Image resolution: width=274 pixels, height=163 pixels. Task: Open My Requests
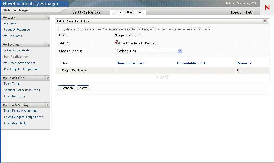click(12, 36)
